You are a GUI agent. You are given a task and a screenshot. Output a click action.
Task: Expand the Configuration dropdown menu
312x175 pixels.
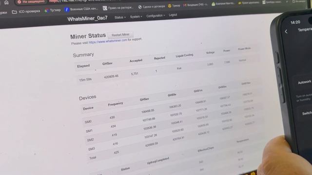click(156, 16)
